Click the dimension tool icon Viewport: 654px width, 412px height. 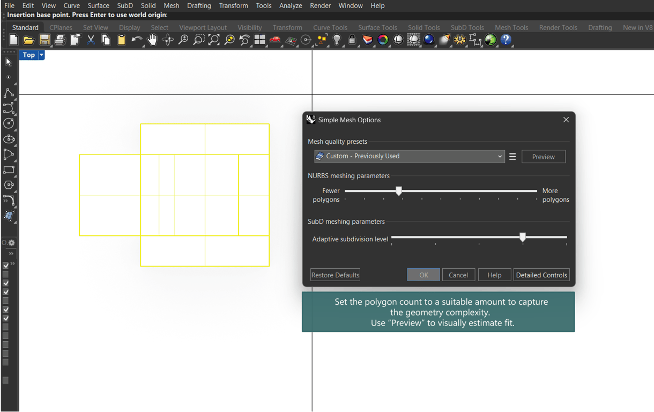(x=475, y=40)
